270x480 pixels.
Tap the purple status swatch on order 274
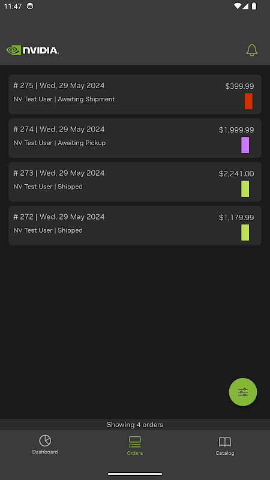pos(245,145)
